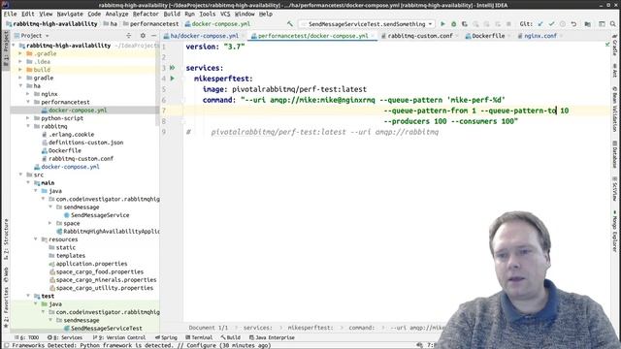Run with coverage icon in toolbar
This screenshot has height=349, width=621.
click(x=464, y=23)
